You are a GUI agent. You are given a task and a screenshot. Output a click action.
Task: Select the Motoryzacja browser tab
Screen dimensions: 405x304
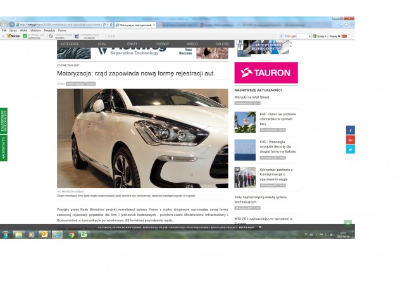(x=136, y=25)
